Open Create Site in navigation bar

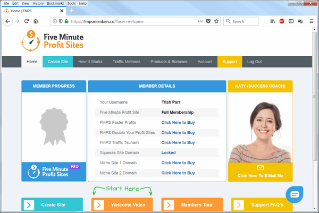(58, 62)
